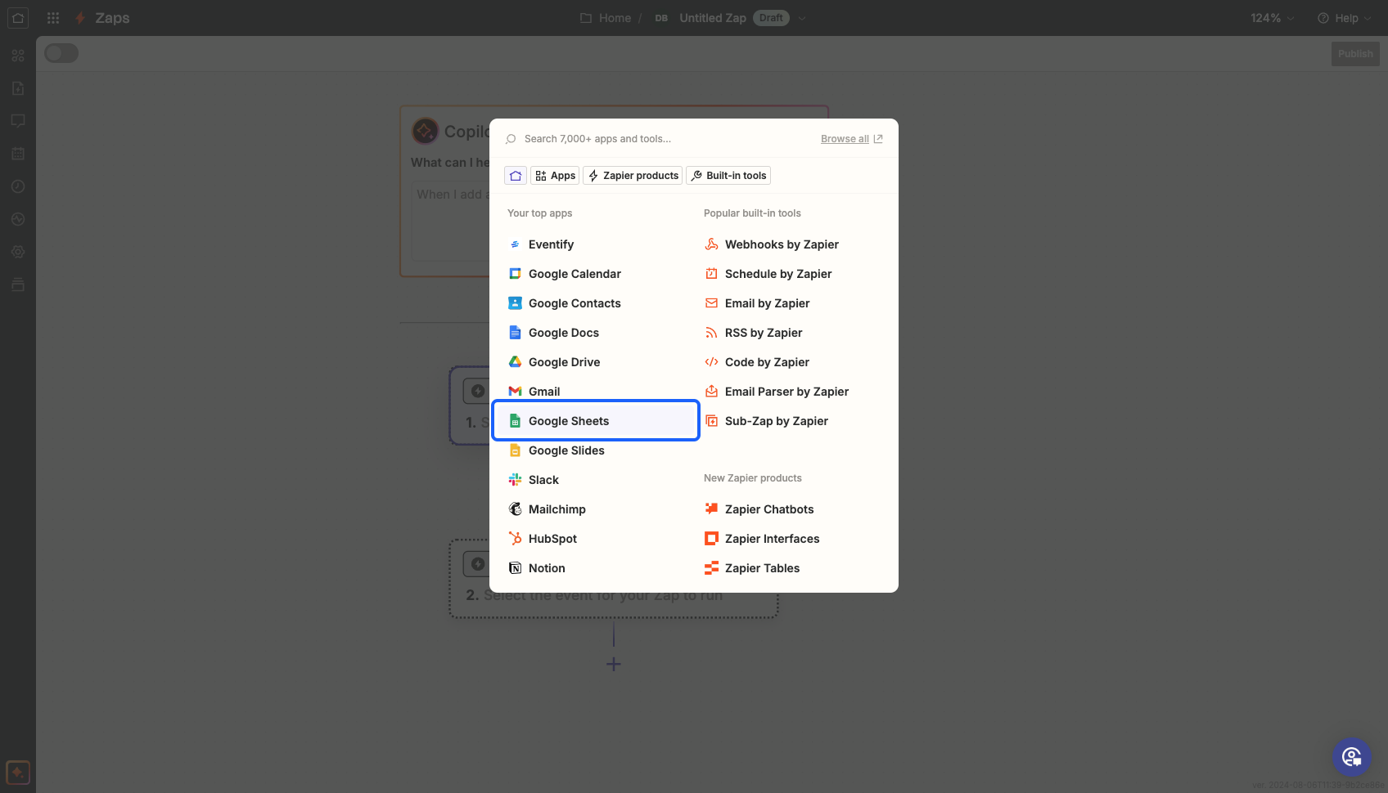
Task: Click the Google Calendar icon
Action: tap(515, 274)
